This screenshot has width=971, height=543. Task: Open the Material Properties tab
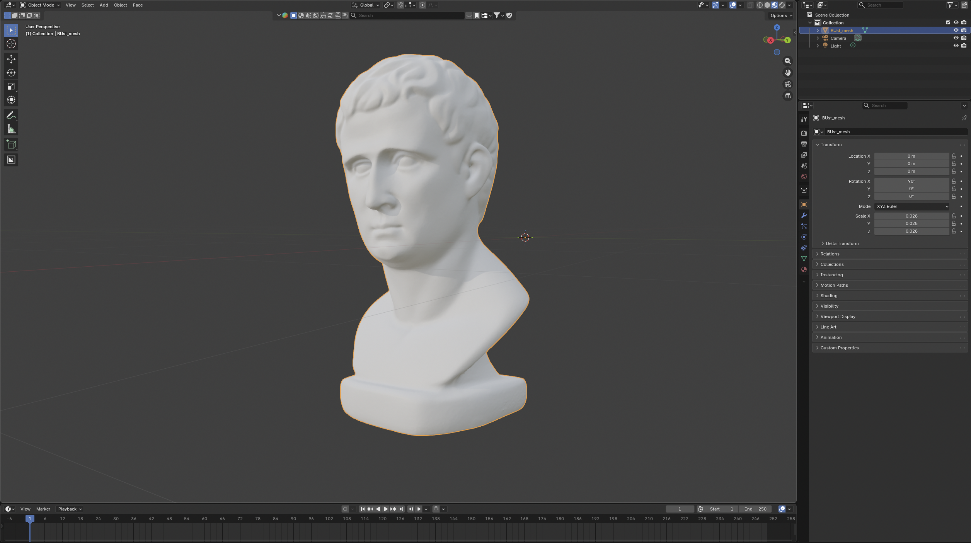click(804, 269)
